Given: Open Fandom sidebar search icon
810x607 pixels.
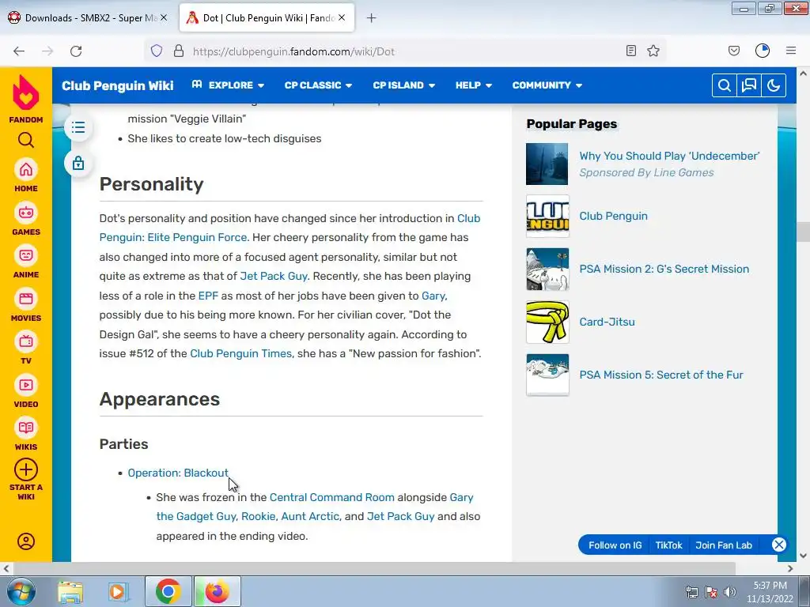Looking at the screenshot, I should click(x=26, y=140).
